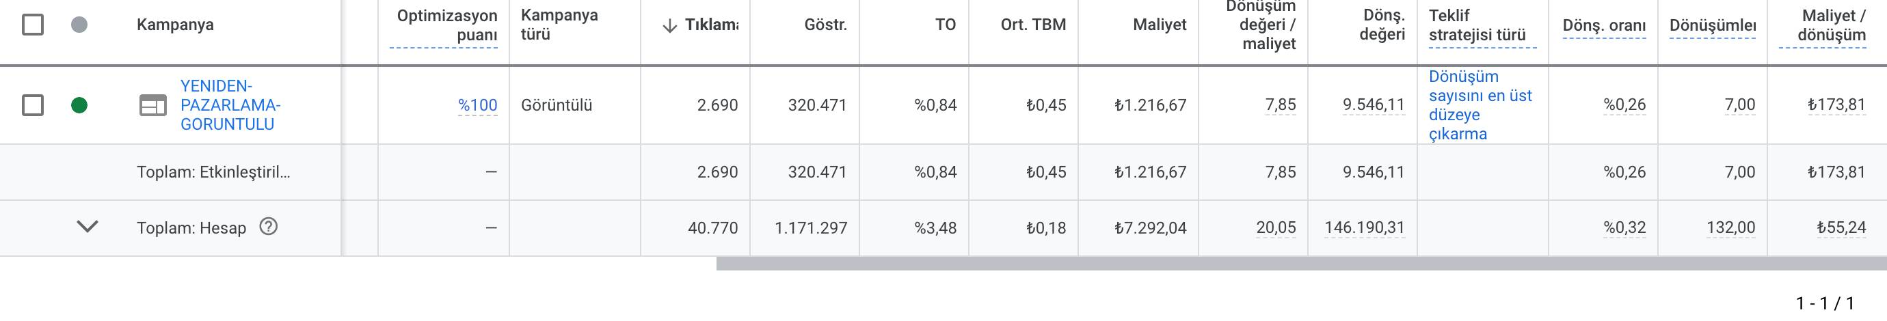
Task: Click the Dönş. oranı column header
Action: point(1604,25)
